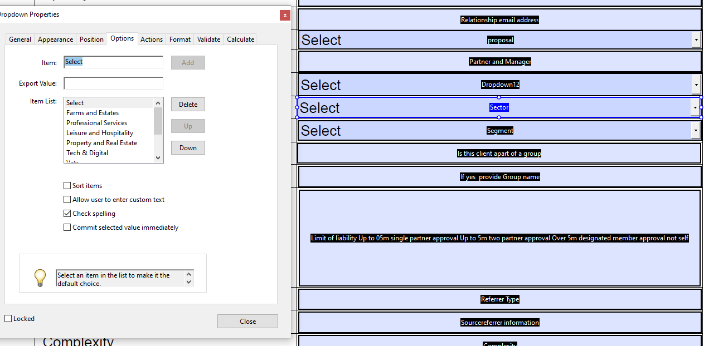Click the light bulb hint icon
The height and width of the screenshot is (346, 704).
coord(40,273)
